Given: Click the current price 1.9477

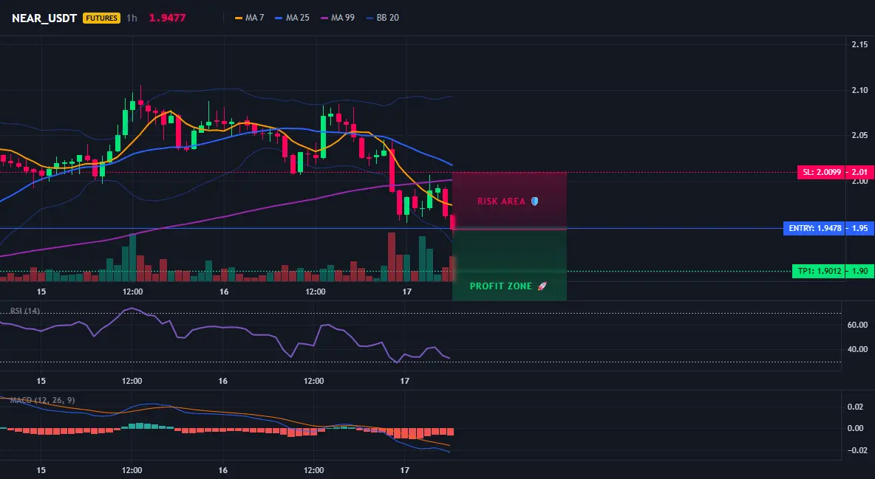Looking at the screenshot, I should (167, 18).
